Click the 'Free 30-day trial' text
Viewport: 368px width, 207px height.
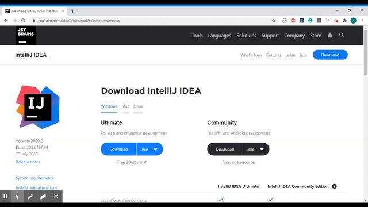pos(132,162)
